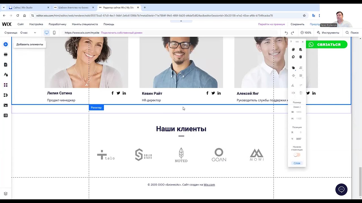Screen dimensions: 362x203
Task: Click the Сохранить button
Action: click(x=298, y=24)
